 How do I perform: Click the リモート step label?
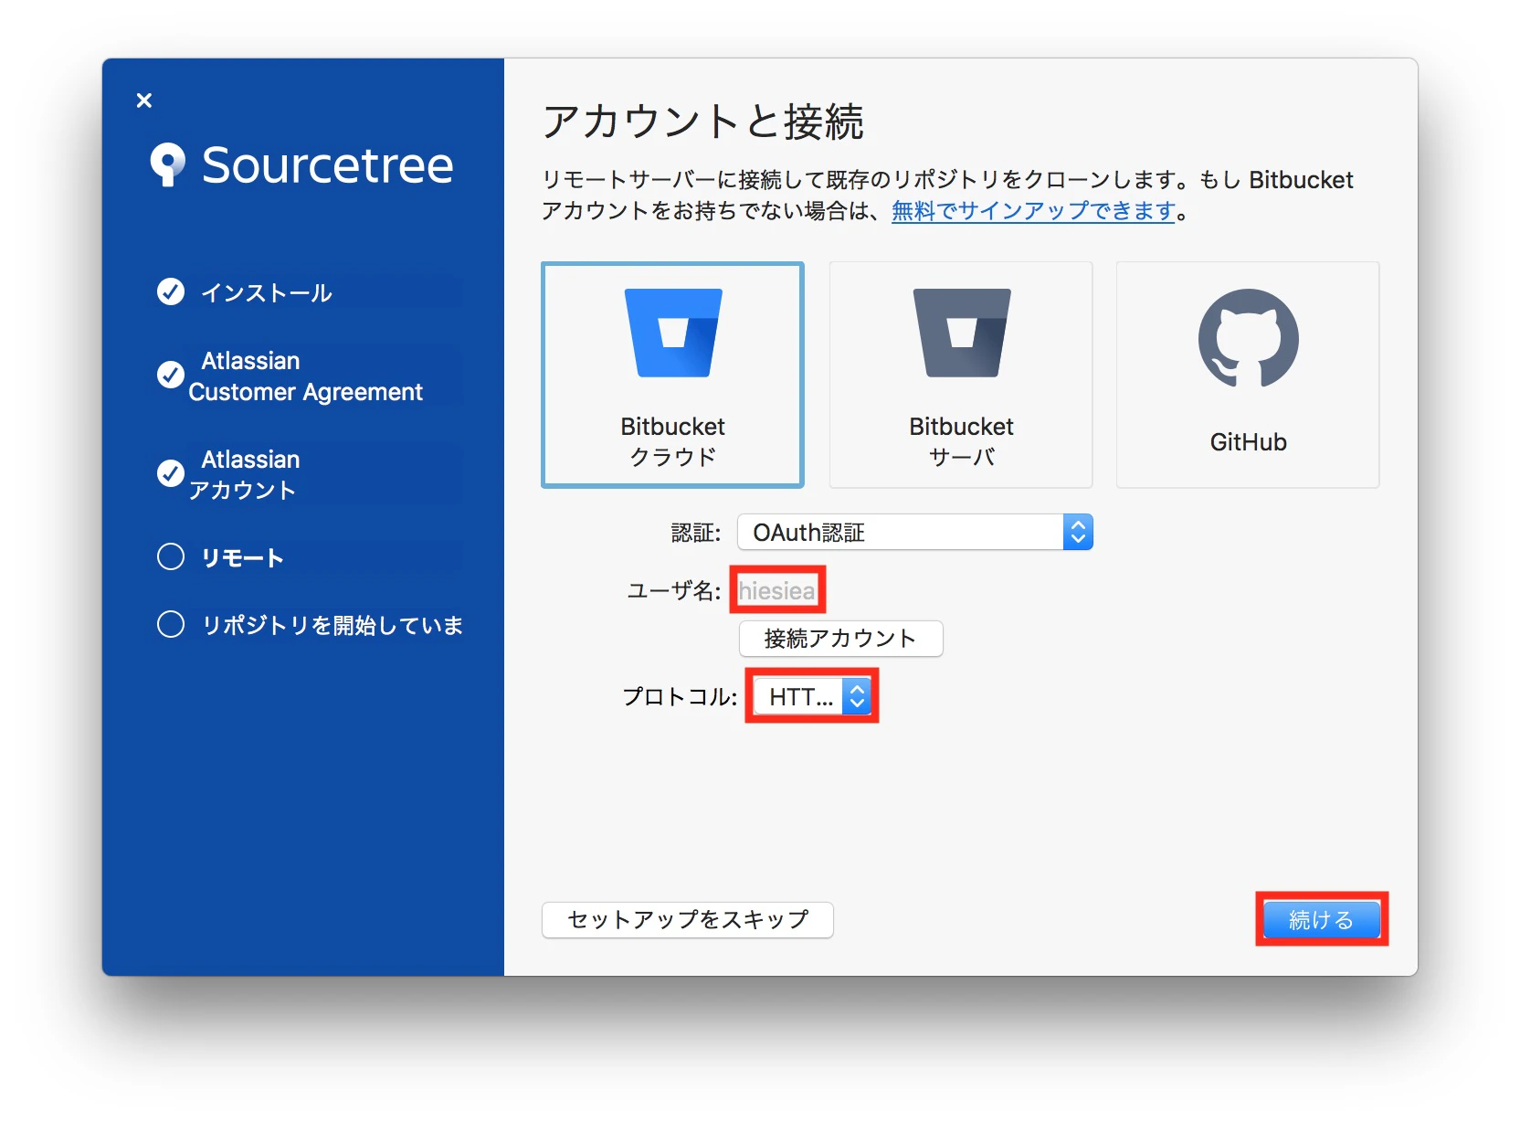point(242,557)
